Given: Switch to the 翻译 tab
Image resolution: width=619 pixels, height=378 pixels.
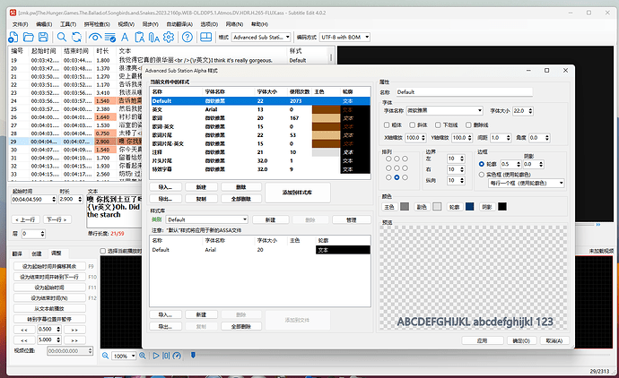Looking at the screenshot, I should [18, 254].
